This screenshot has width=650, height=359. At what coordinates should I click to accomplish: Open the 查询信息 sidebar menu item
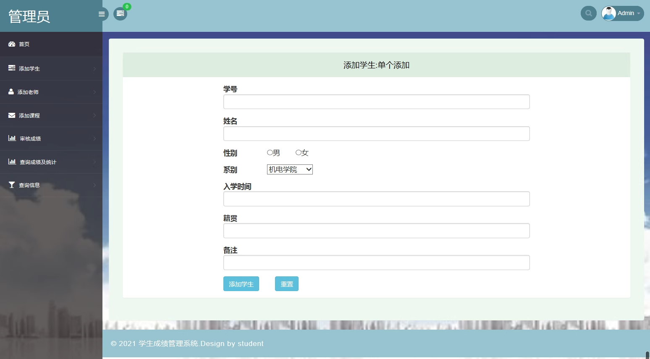pyautogui.click(x=51, y=185)
